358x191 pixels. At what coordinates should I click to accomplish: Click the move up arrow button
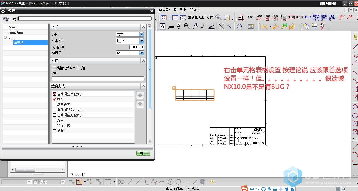tap(140, 96)
